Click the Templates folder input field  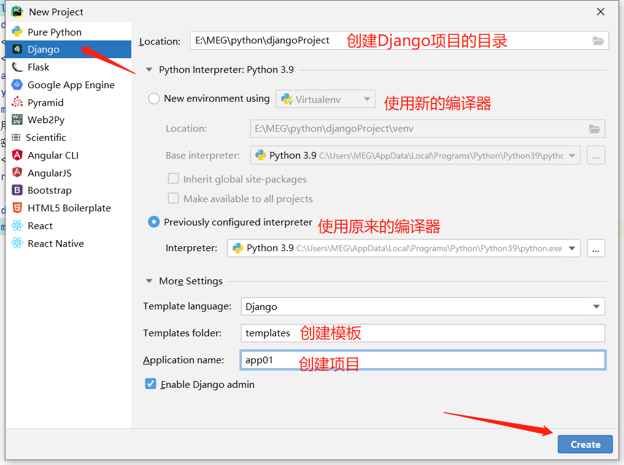[423, 333]
